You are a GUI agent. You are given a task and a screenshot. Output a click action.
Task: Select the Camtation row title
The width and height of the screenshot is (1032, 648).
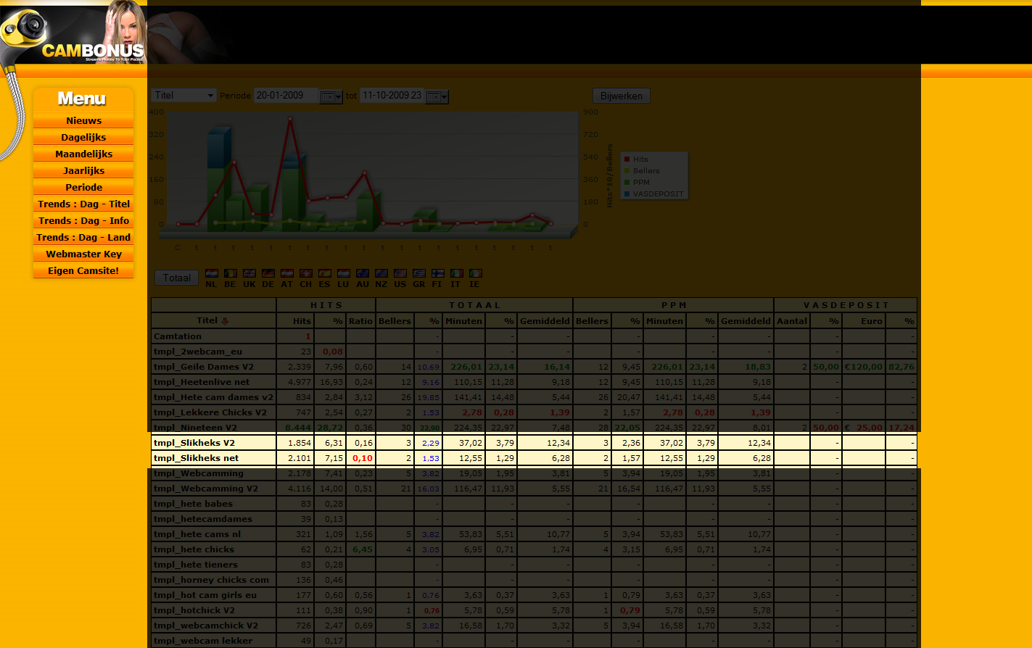[178, 336]
